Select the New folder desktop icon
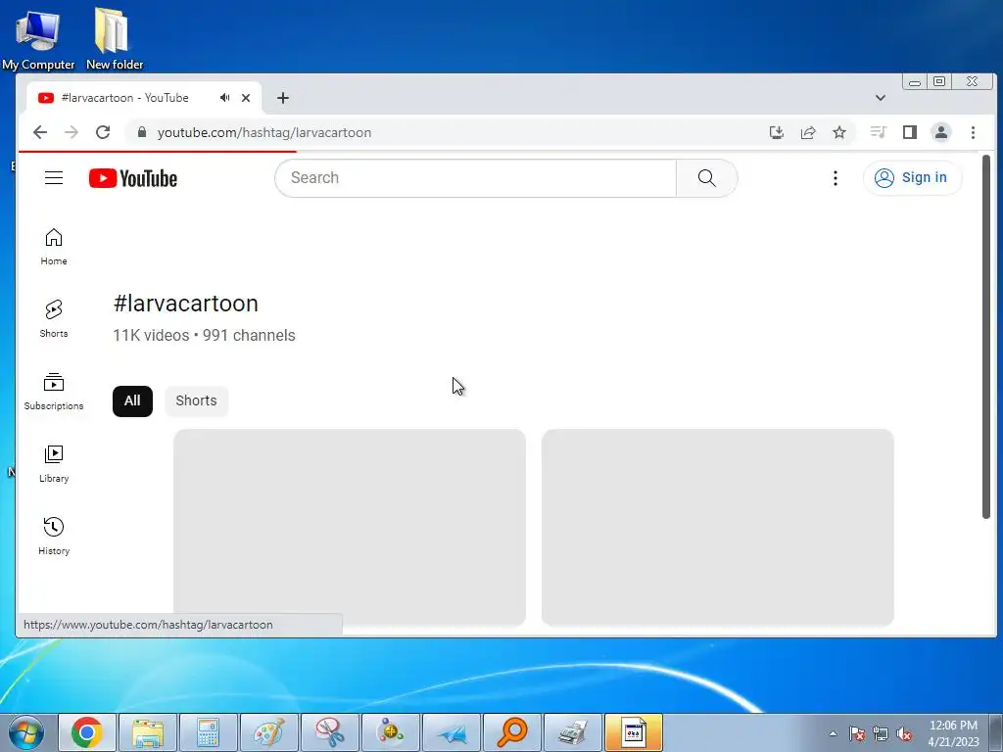This screenshot has height=752, width=1003. (114, 39)
